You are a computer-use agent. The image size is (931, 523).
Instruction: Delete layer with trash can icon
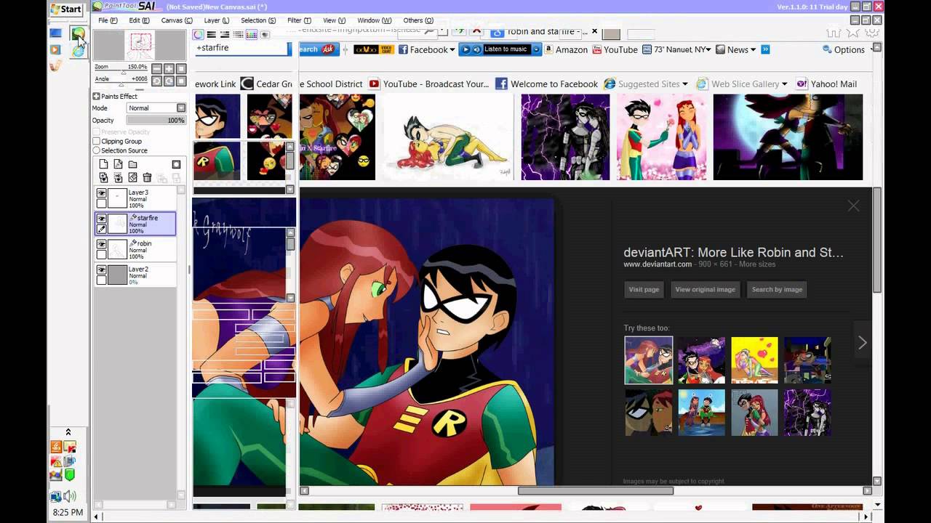(147, 177)
